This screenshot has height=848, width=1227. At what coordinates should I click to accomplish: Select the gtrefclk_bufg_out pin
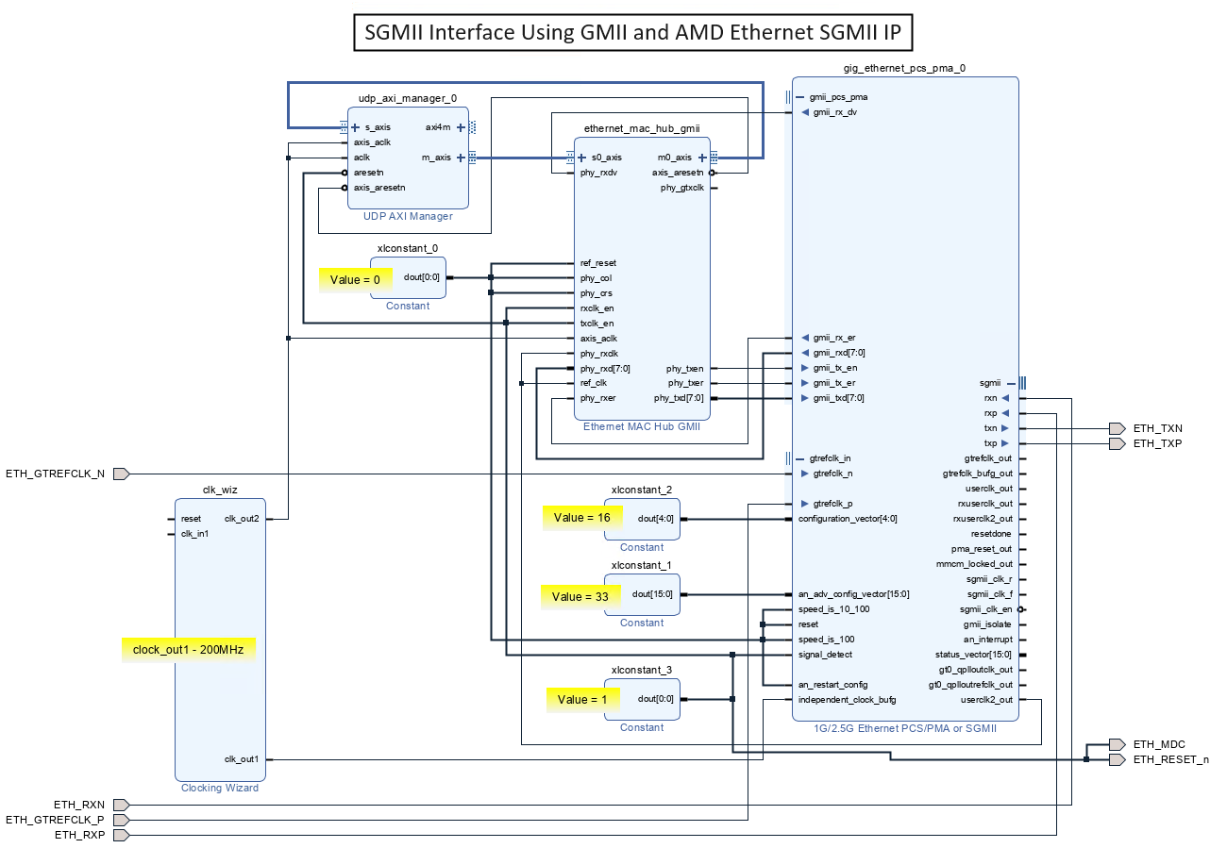click(978, 474)
